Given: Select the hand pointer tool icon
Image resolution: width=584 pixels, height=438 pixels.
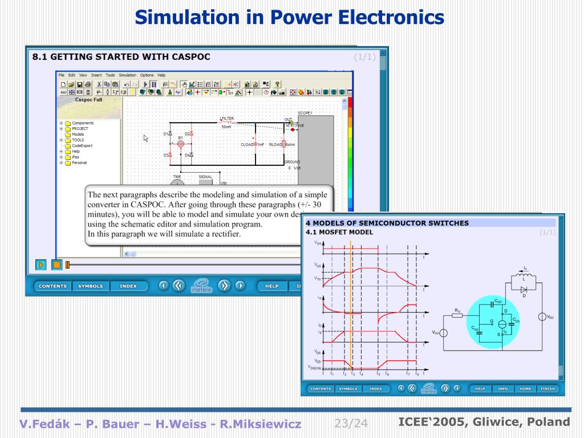Looking at the screenshot, I should 184,84.
